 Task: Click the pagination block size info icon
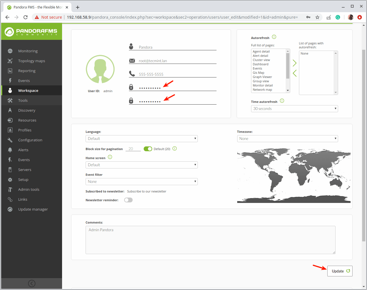coord(175,148)
